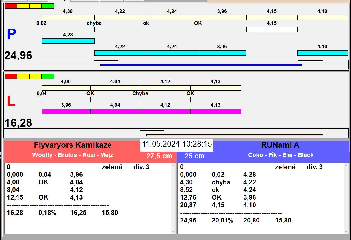Click the magenta 3,96 bar in lane L

coord(66,111)
